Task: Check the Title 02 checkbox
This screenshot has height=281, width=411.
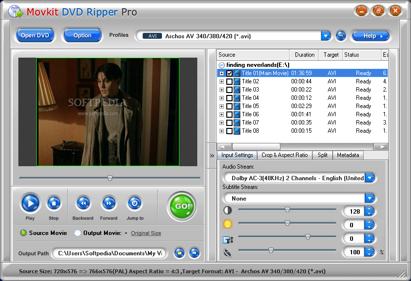Action: pos(229,81)
